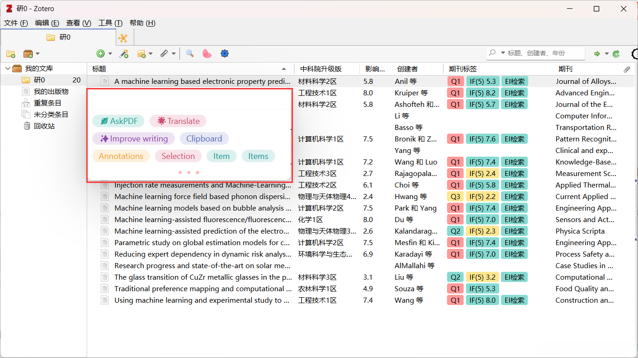Click the AskPDF button
This screenshot has height=358, width=638.
coord(118,121)
